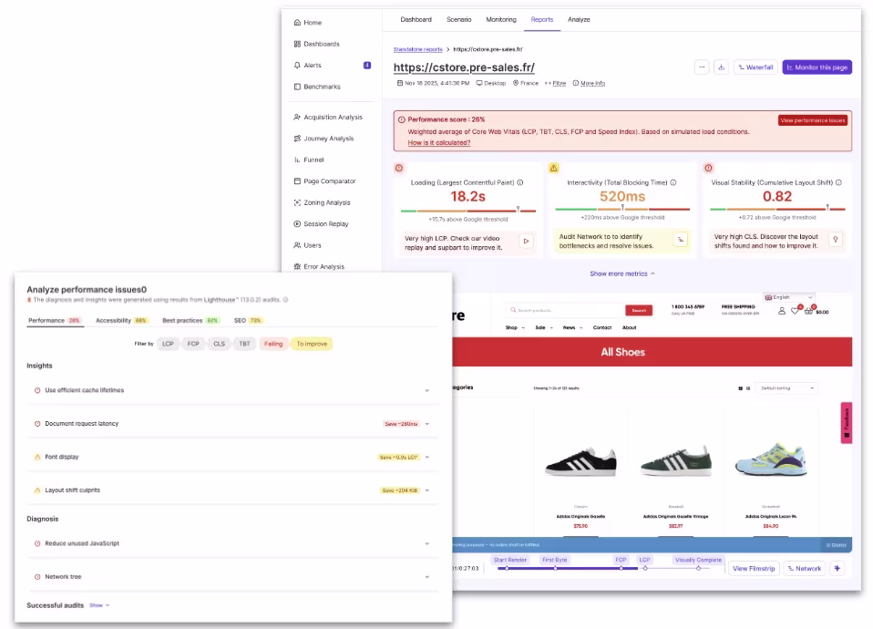Open Benchmarks in the sidebar
Viewport: 873px width, 629px height.
coord(317,87)
